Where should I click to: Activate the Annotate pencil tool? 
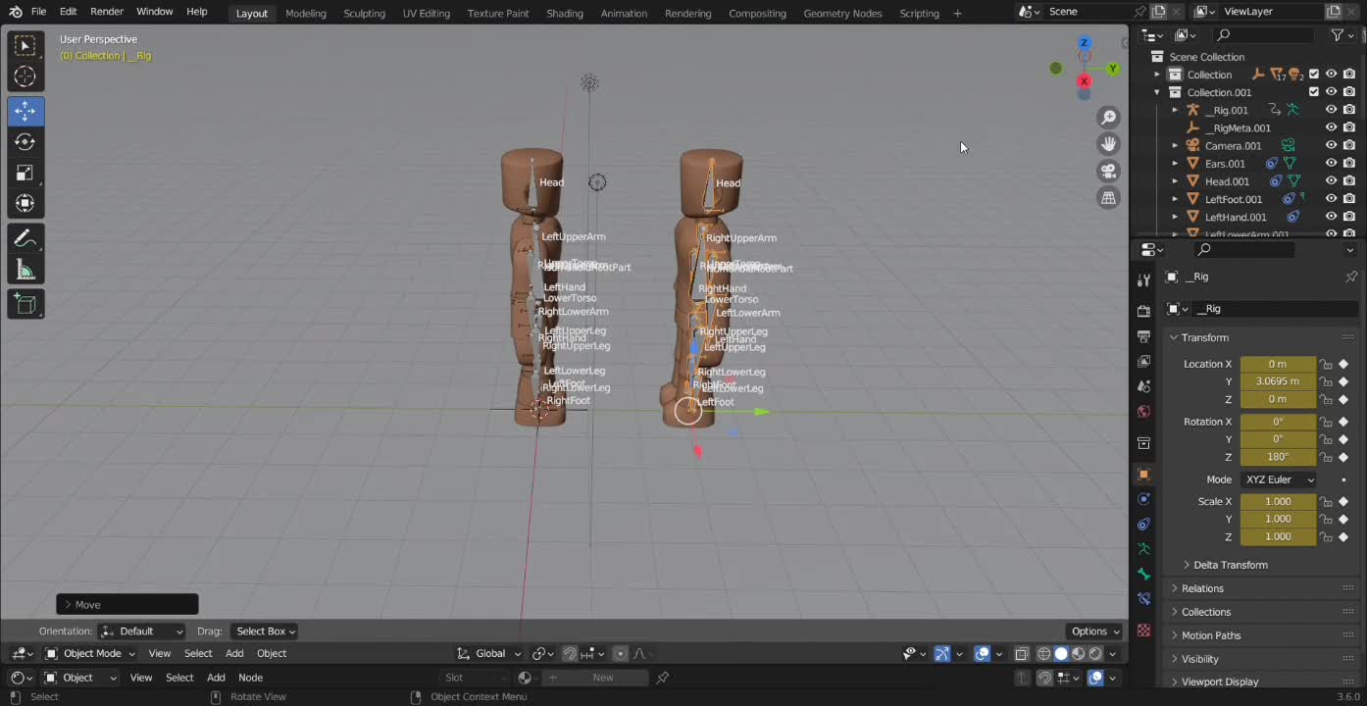point(25,238)
